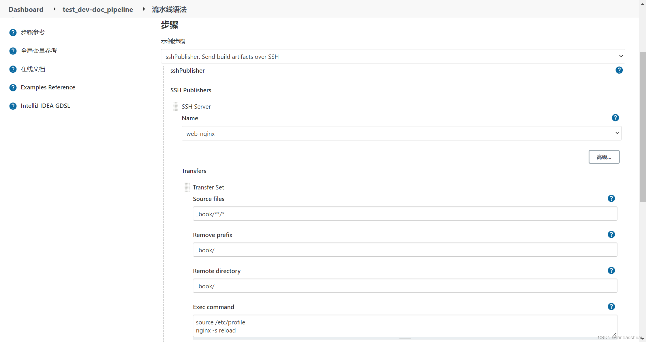Click the help icon beside 全局变量参考
646x342 pixels.
coord(13,51)
